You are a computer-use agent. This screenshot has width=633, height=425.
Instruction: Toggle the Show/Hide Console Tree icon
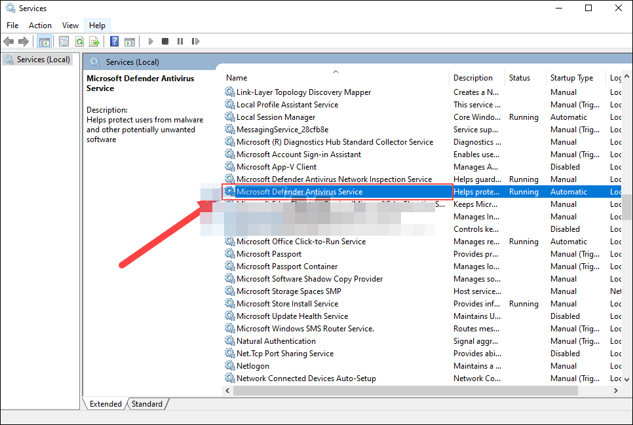click(x=44, y=41)
